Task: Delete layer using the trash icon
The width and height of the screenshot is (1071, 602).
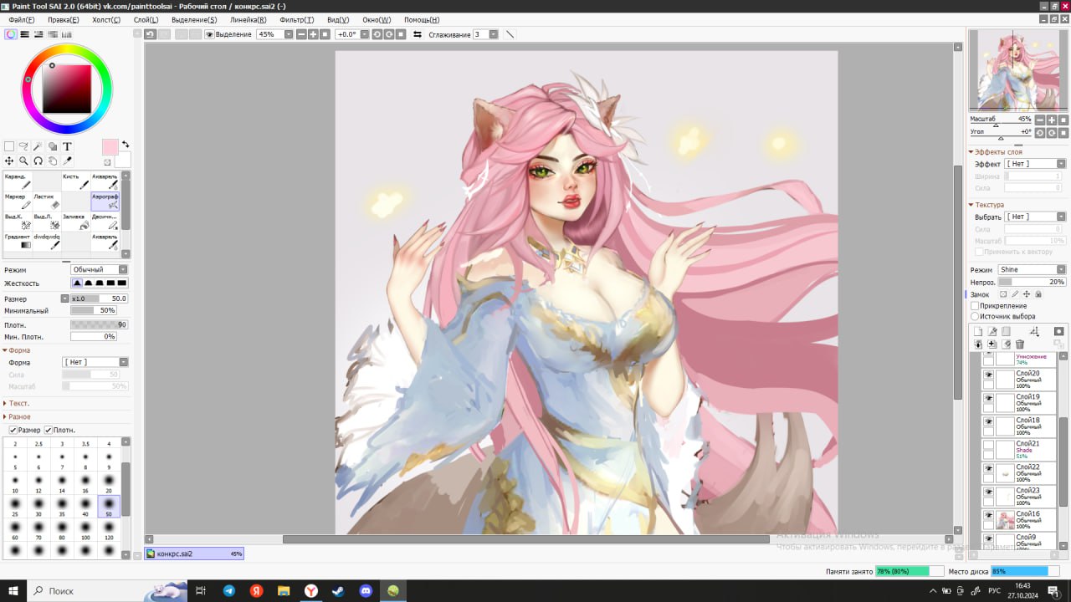Action: (1020, 344)
